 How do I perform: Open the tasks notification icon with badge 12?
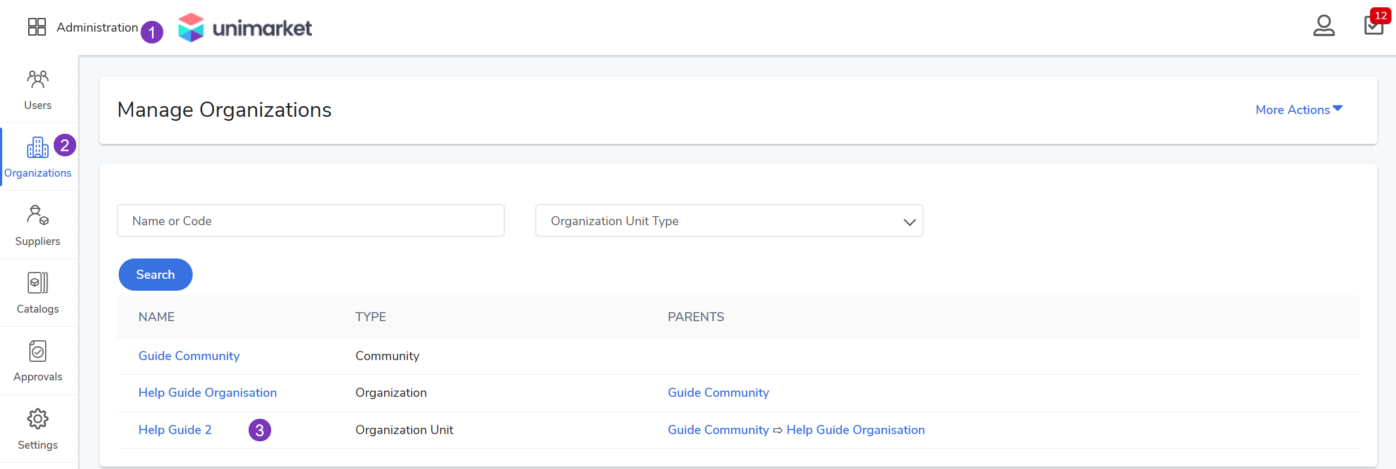(1373, 25)
